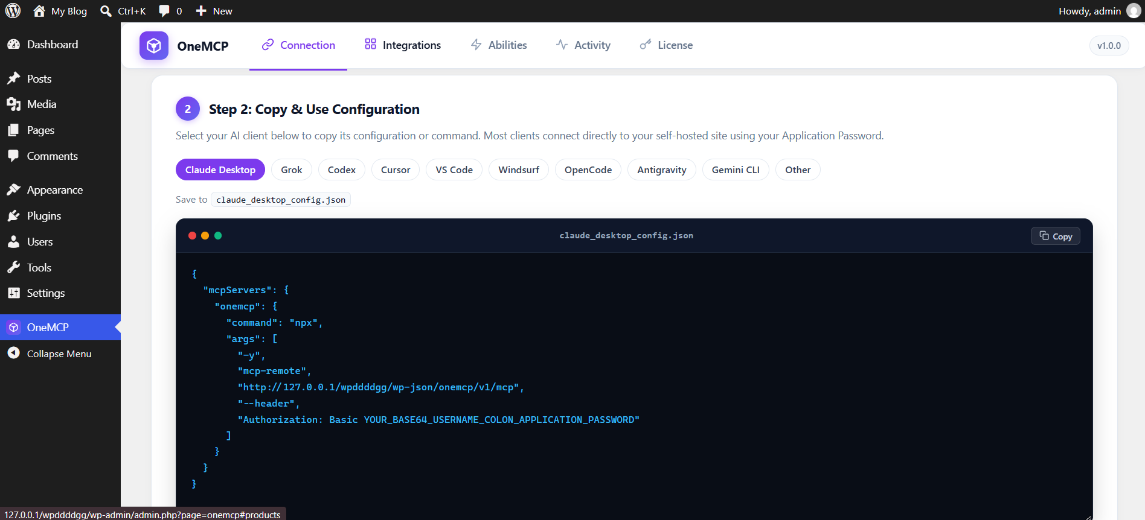The image size is (1145, 520).
Task: Open Plugins sidebar icon
Action: [x=13, y=216]
